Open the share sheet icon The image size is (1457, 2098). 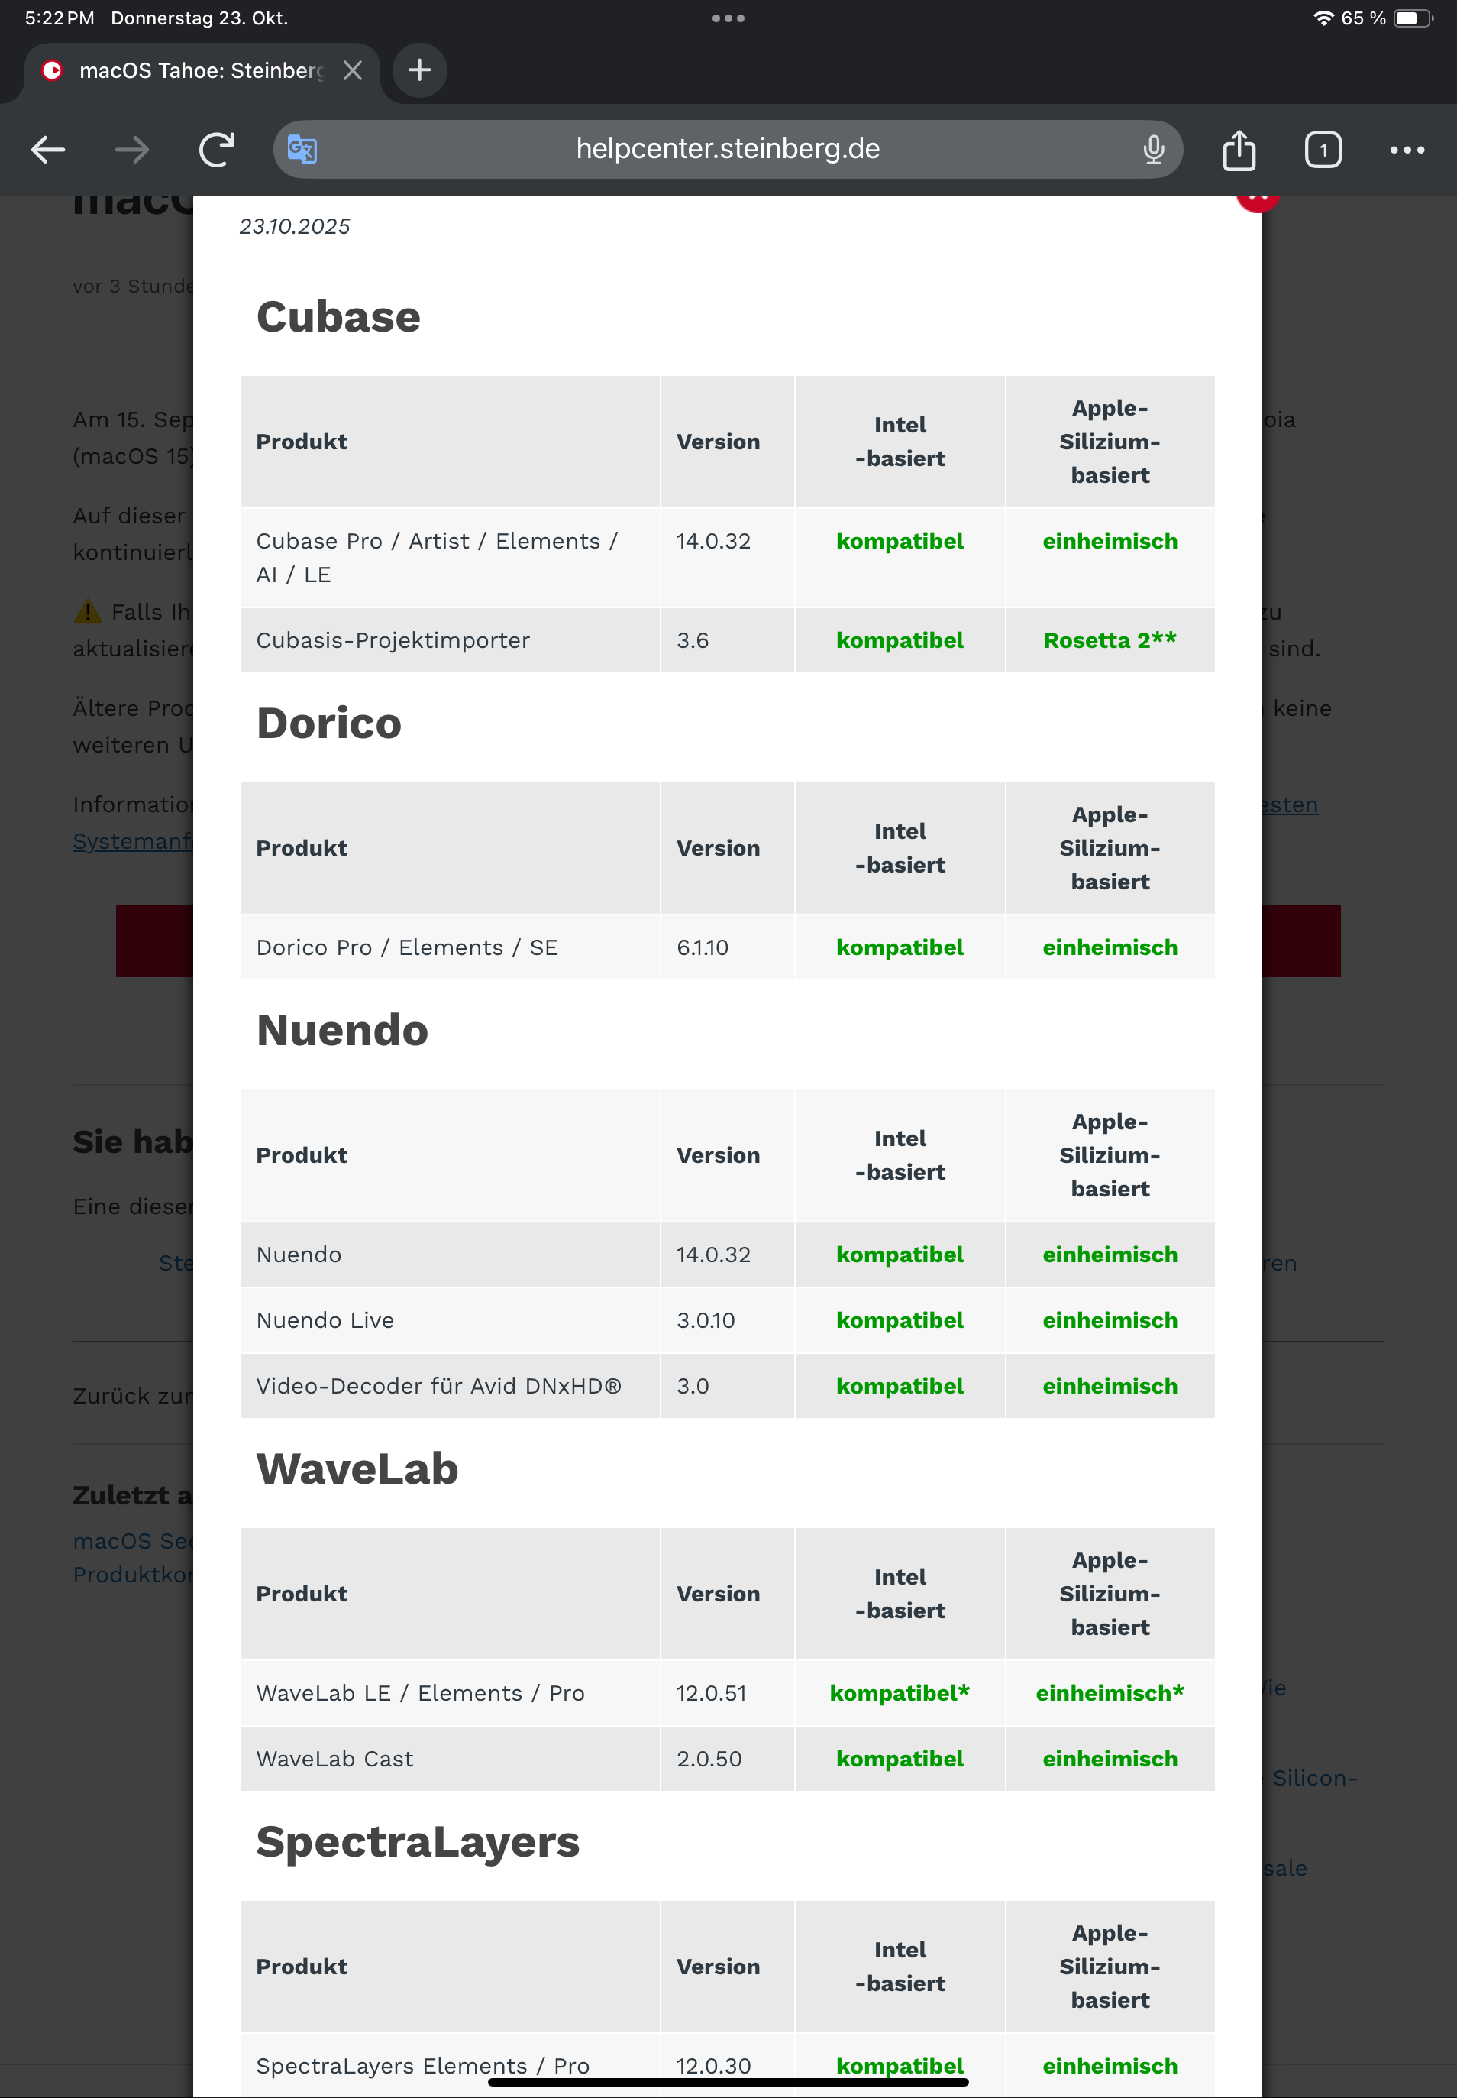pos(1239,149)
